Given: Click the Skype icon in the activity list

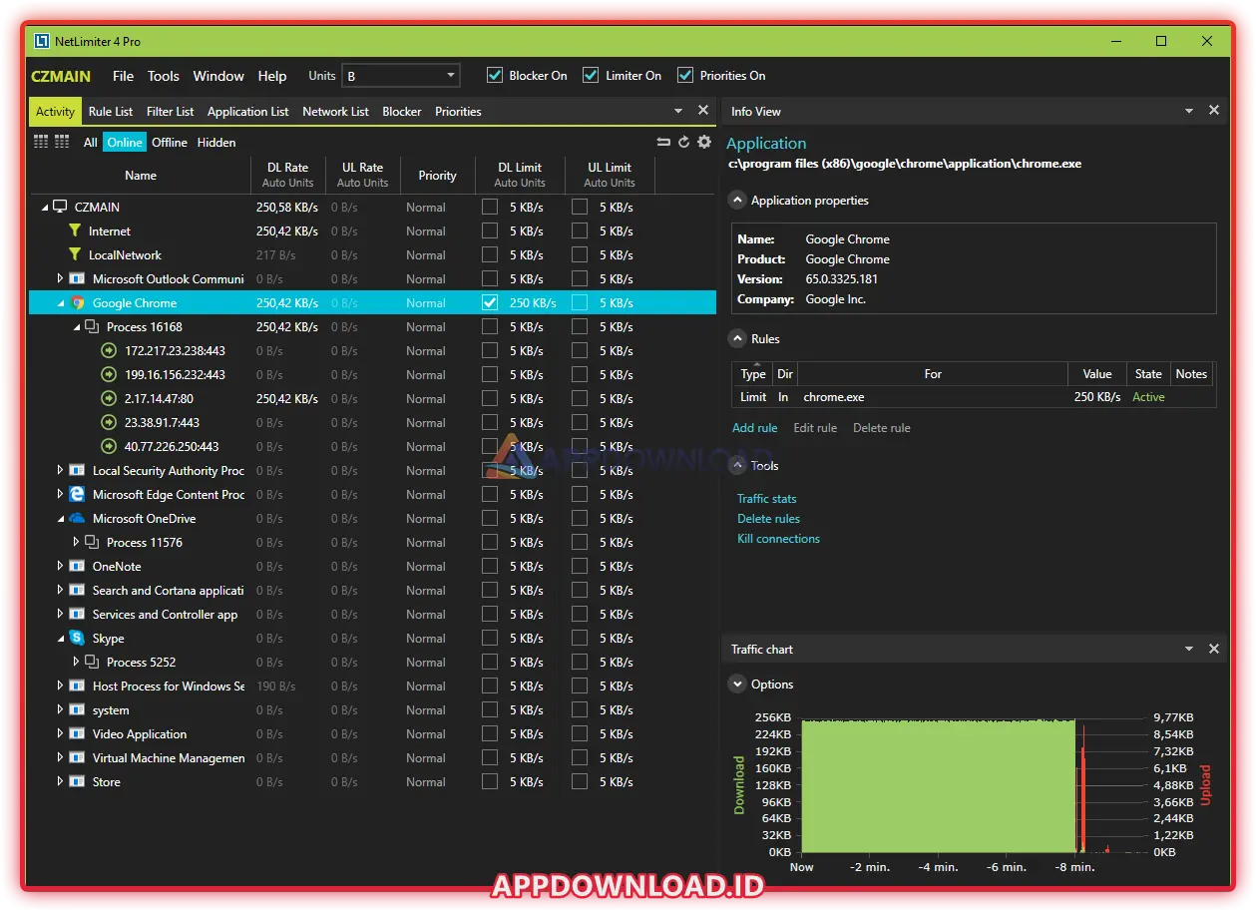Looking at the screenshot, I should 77,639.
